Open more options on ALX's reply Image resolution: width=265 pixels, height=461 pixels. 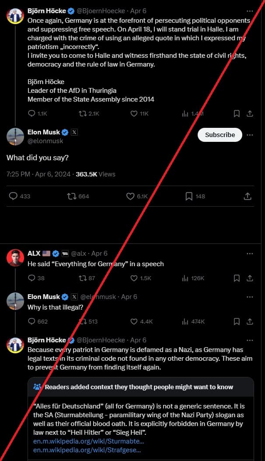coord(250,253)
